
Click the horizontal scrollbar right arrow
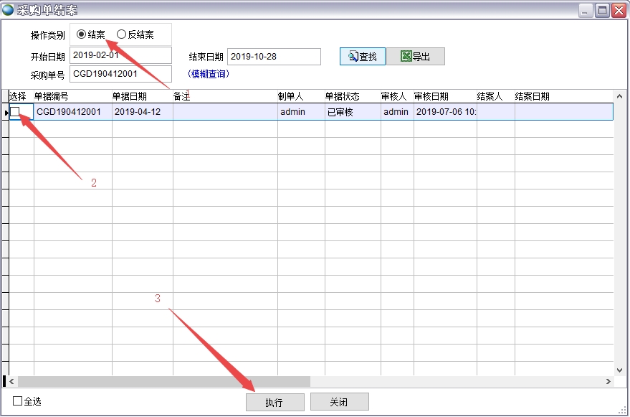(x=608, y=382)
